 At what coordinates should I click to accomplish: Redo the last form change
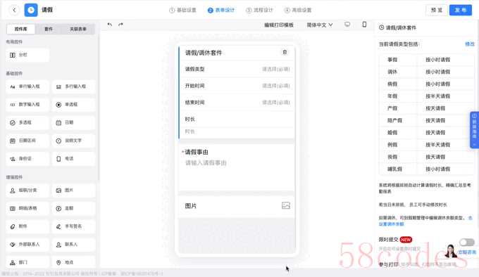click(120, 25)
